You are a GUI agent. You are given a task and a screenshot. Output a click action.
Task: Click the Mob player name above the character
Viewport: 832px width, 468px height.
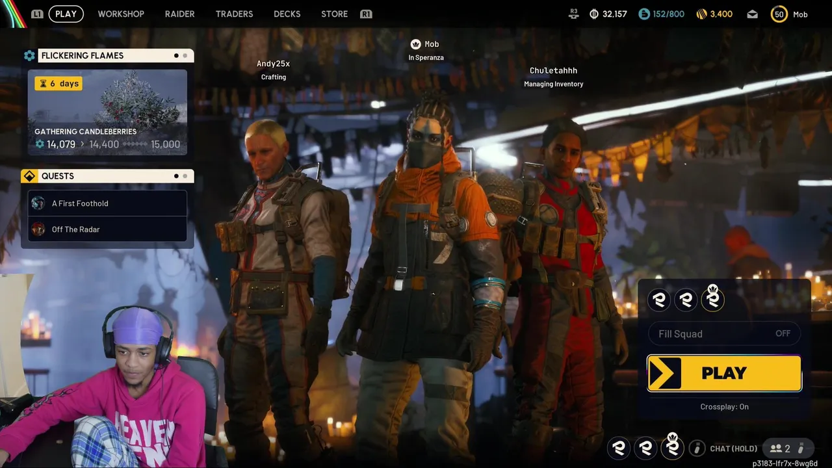click(x=432, y=44)
